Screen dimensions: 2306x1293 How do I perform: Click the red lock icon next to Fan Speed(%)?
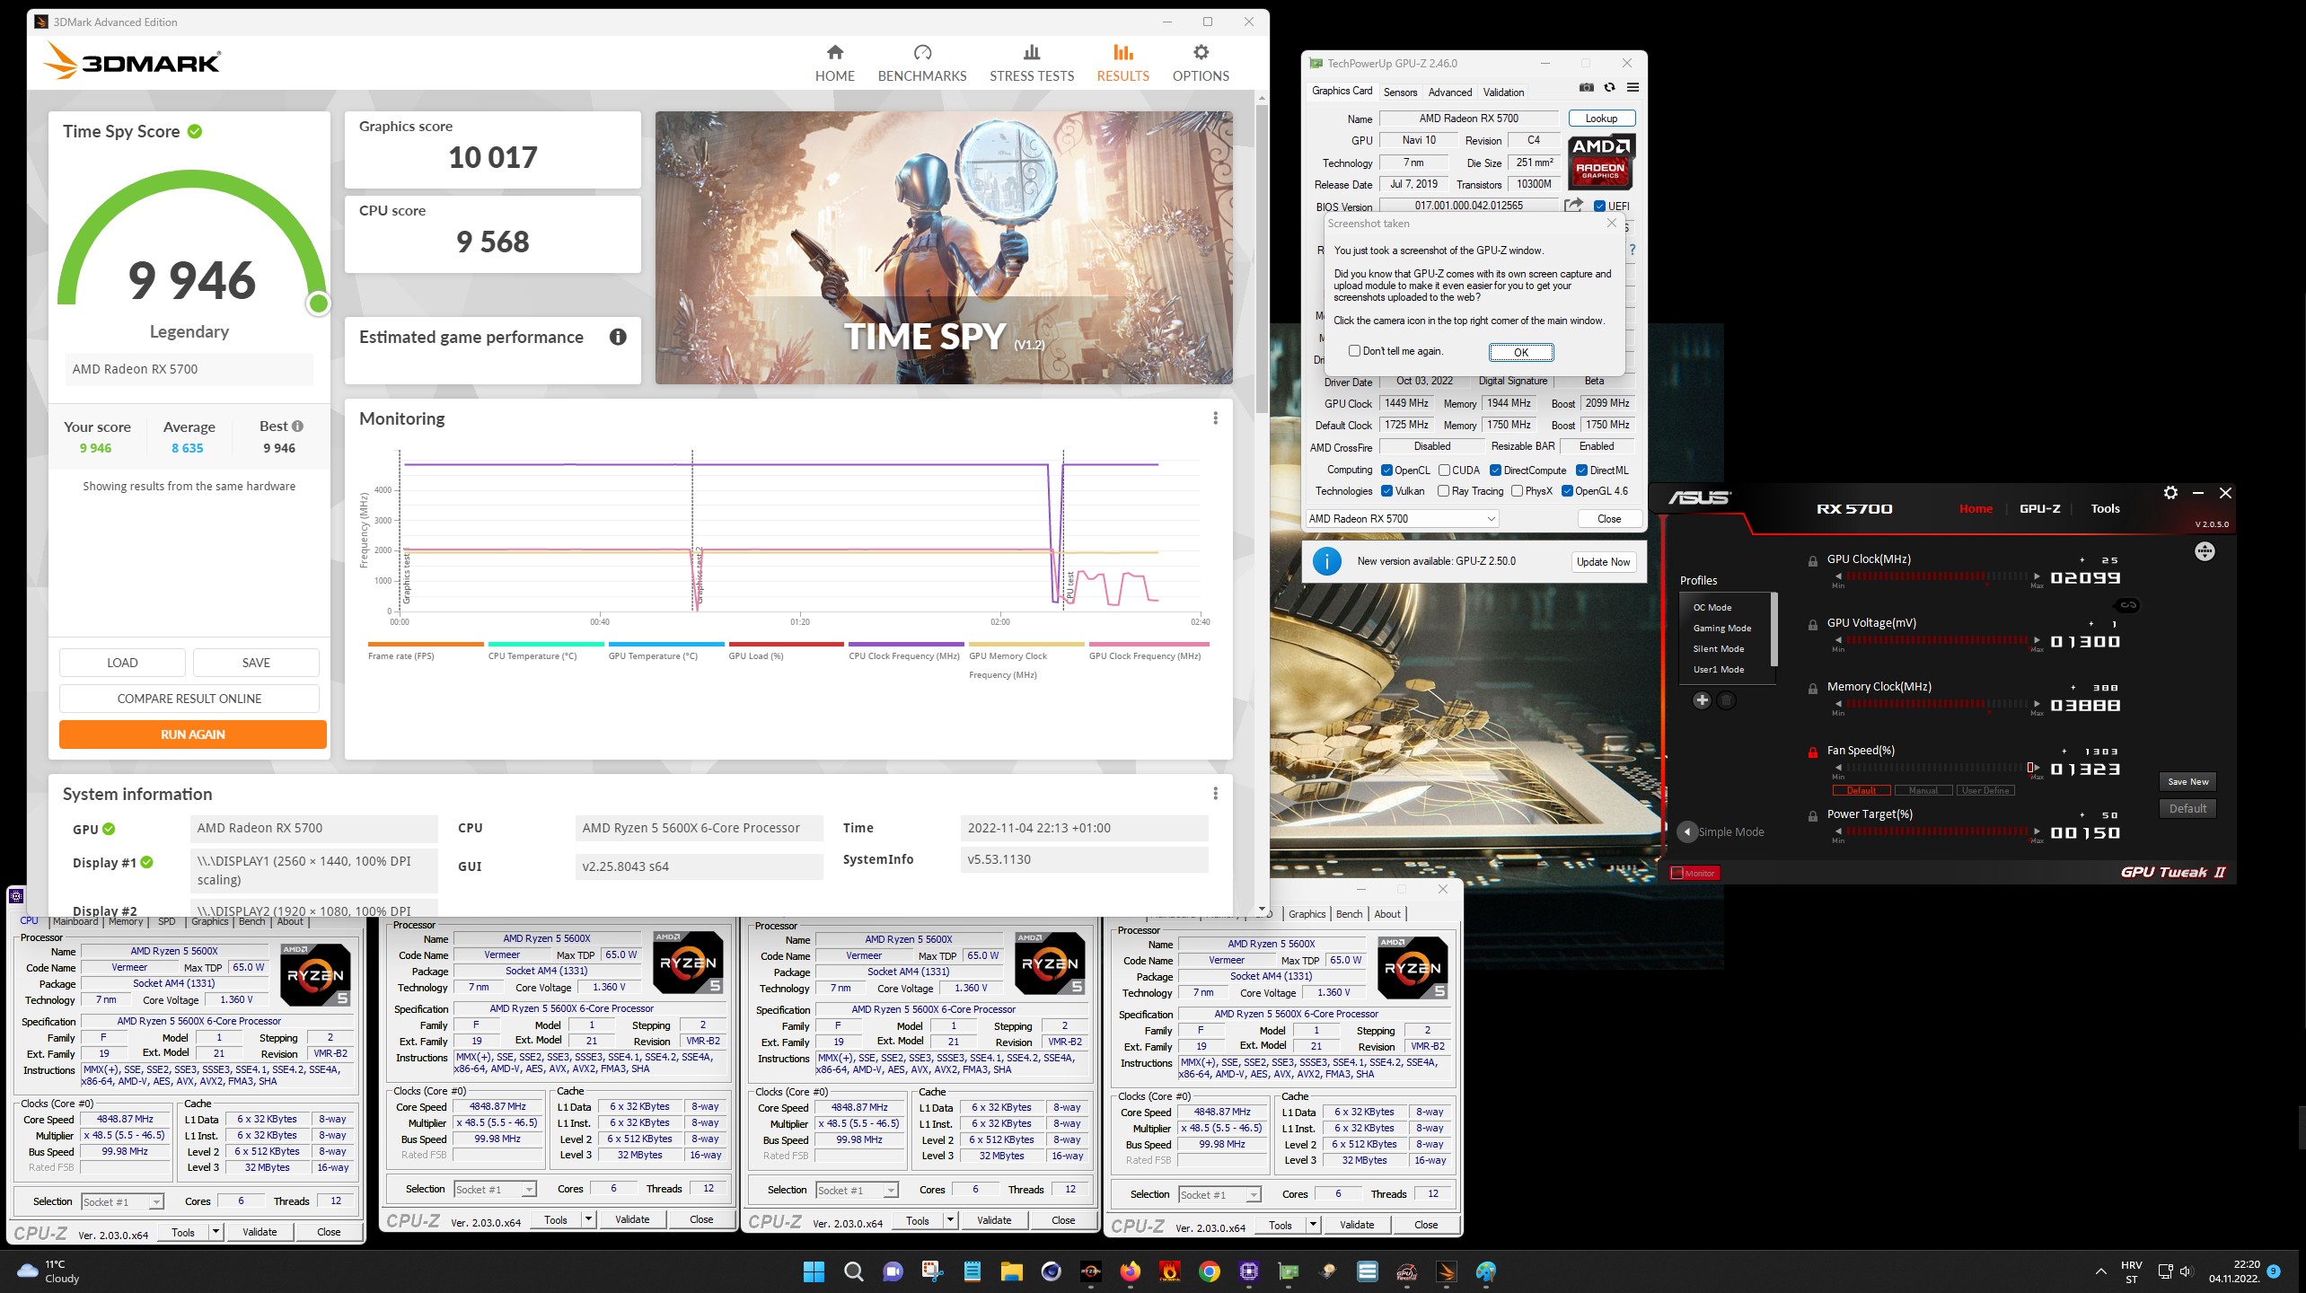click(x=1813, y=752)
